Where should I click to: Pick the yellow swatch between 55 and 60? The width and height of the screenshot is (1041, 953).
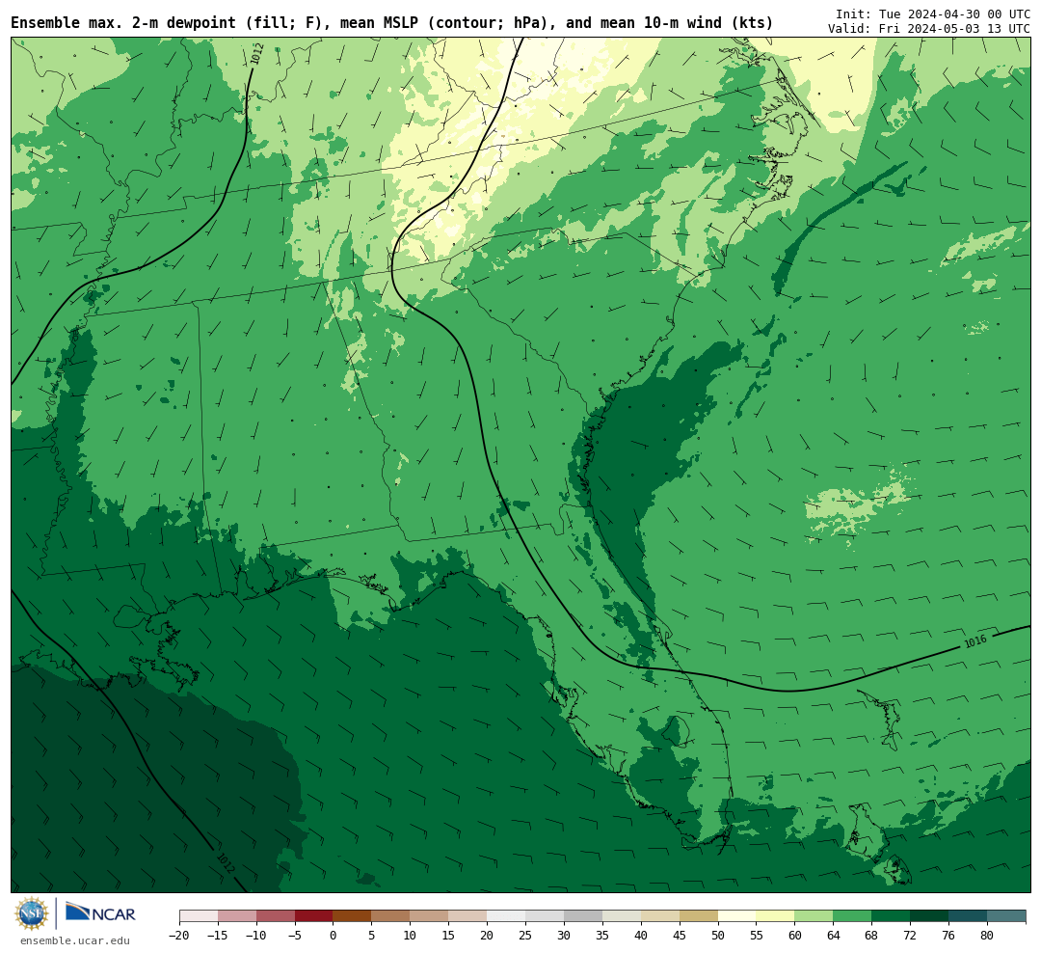(776, 916)
